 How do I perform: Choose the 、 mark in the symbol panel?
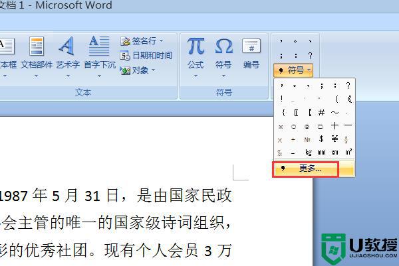click(308, 86)
